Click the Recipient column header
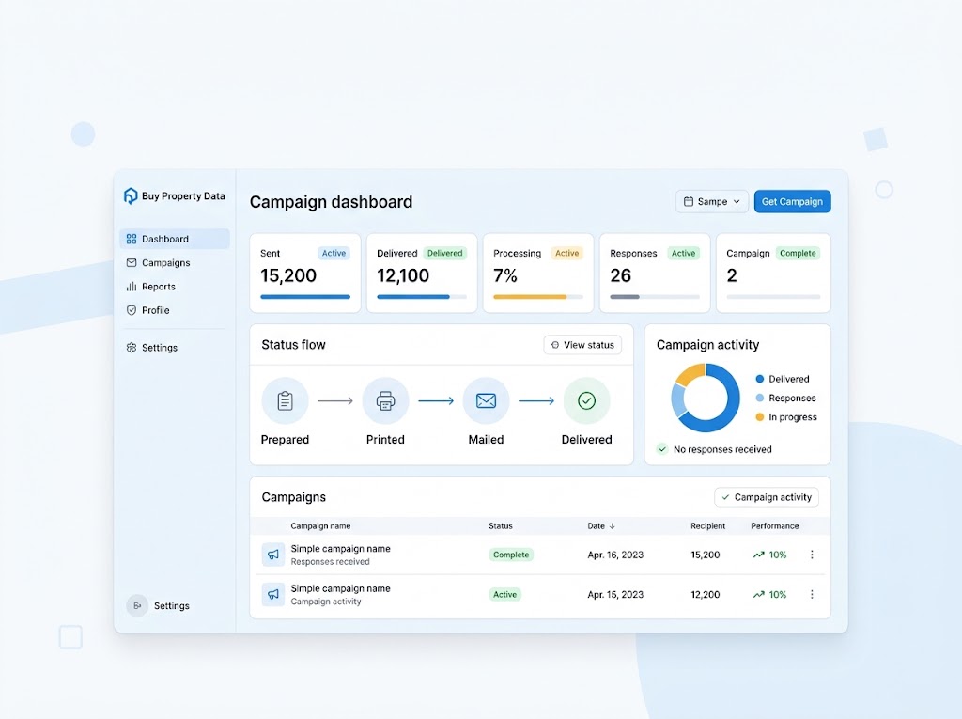Screen dimensions: 962x719 tap(707, 526)
